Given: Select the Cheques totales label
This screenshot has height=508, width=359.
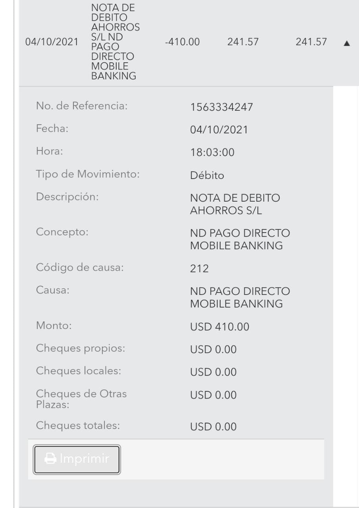Looking at the screenshot, I should (x=78, y=425).
